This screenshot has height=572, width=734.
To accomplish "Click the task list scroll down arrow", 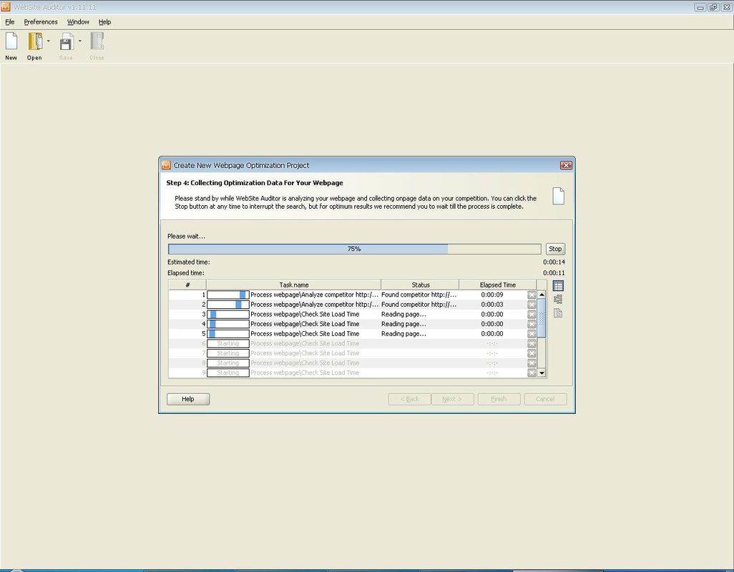I will click(x=542, y=373).
